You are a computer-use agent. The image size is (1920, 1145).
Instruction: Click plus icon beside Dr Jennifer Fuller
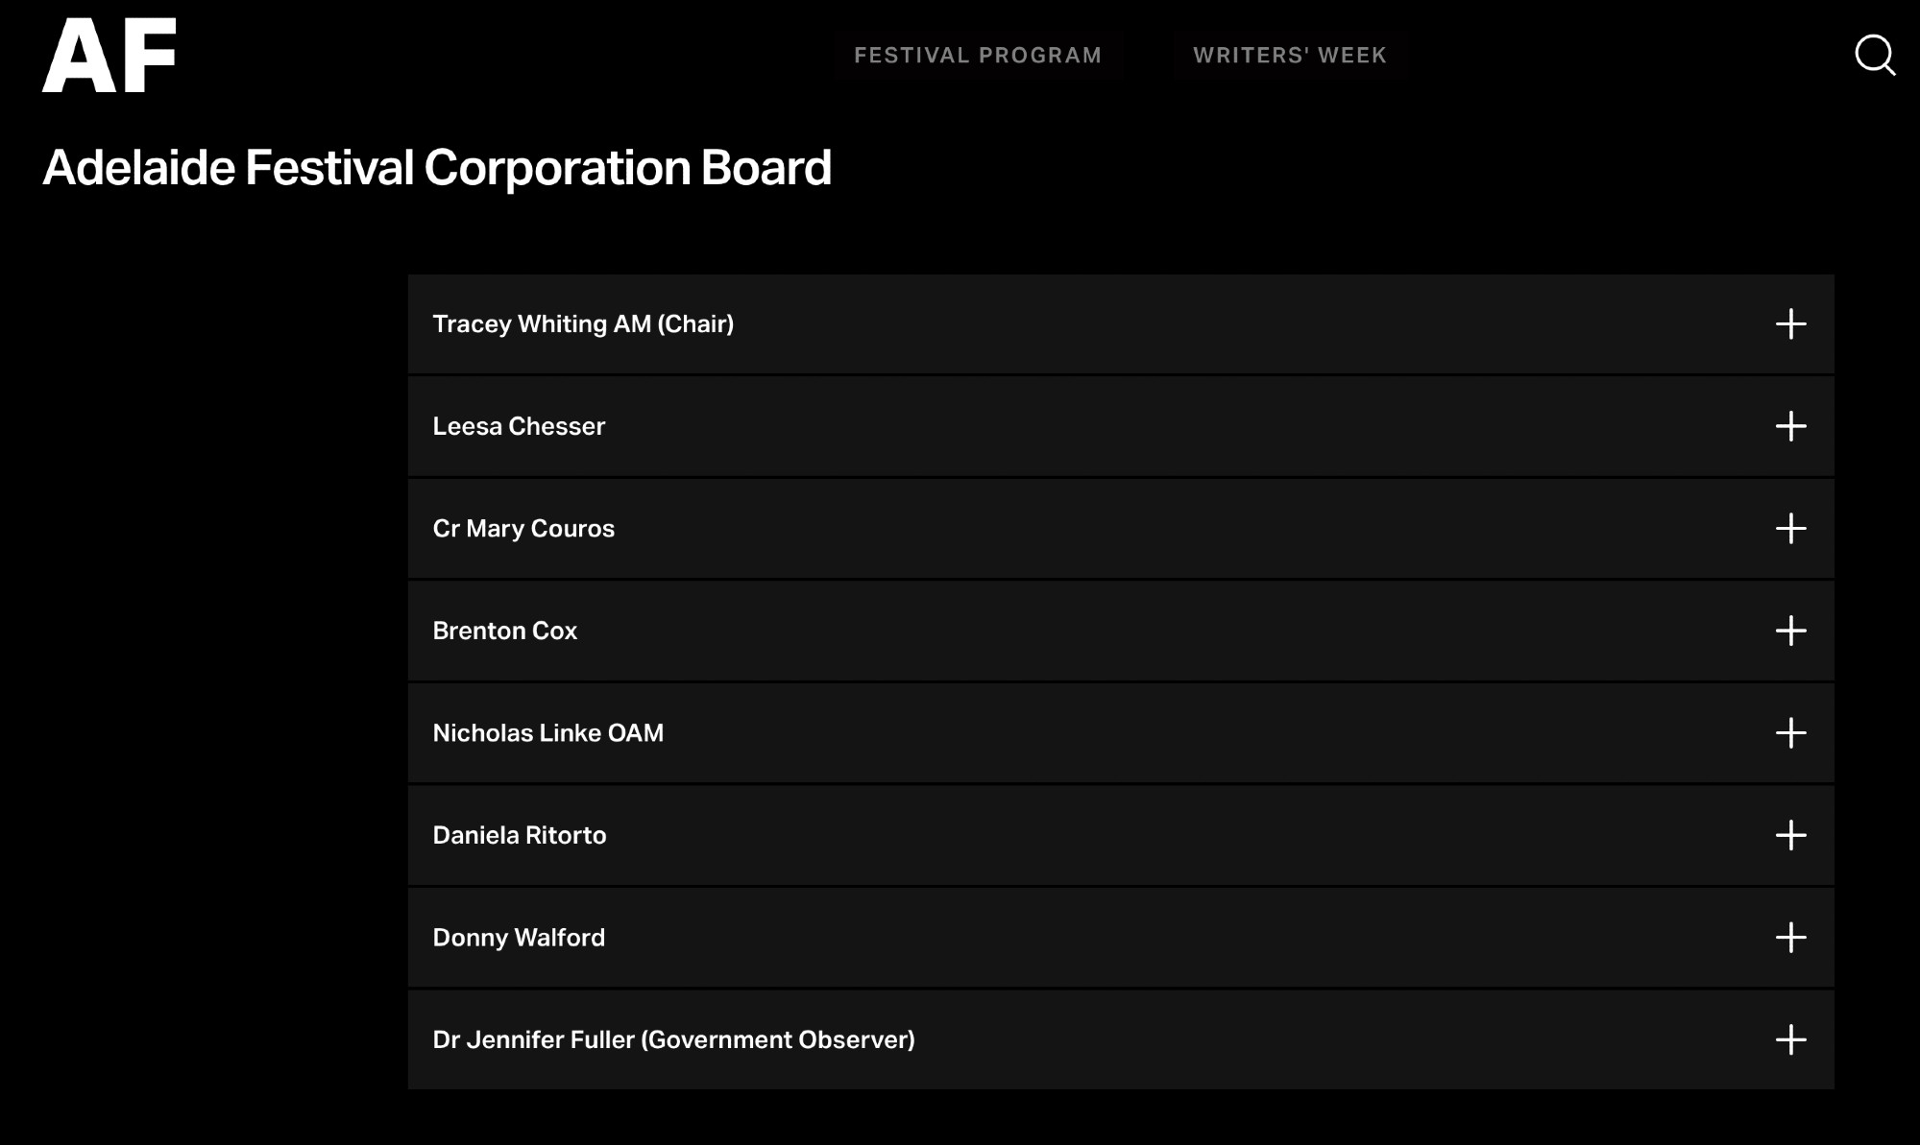point(1790,1039)
